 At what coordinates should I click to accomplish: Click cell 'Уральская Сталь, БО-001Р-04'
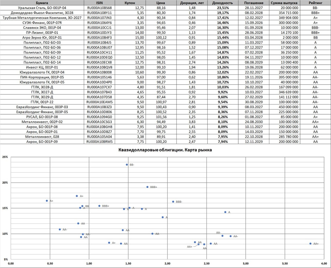pos(42,8)
